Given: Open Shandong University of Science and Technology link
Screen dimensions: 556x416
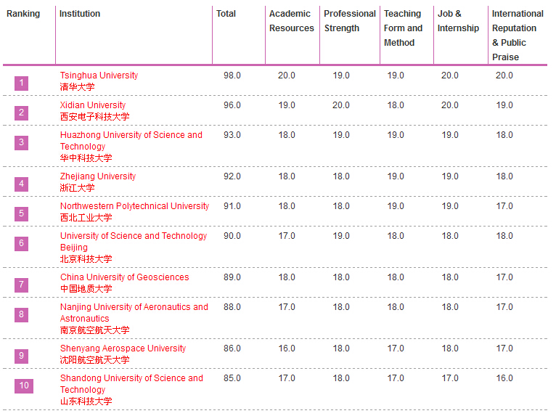Looking at the screenshot, I should (x=131, y=384).
